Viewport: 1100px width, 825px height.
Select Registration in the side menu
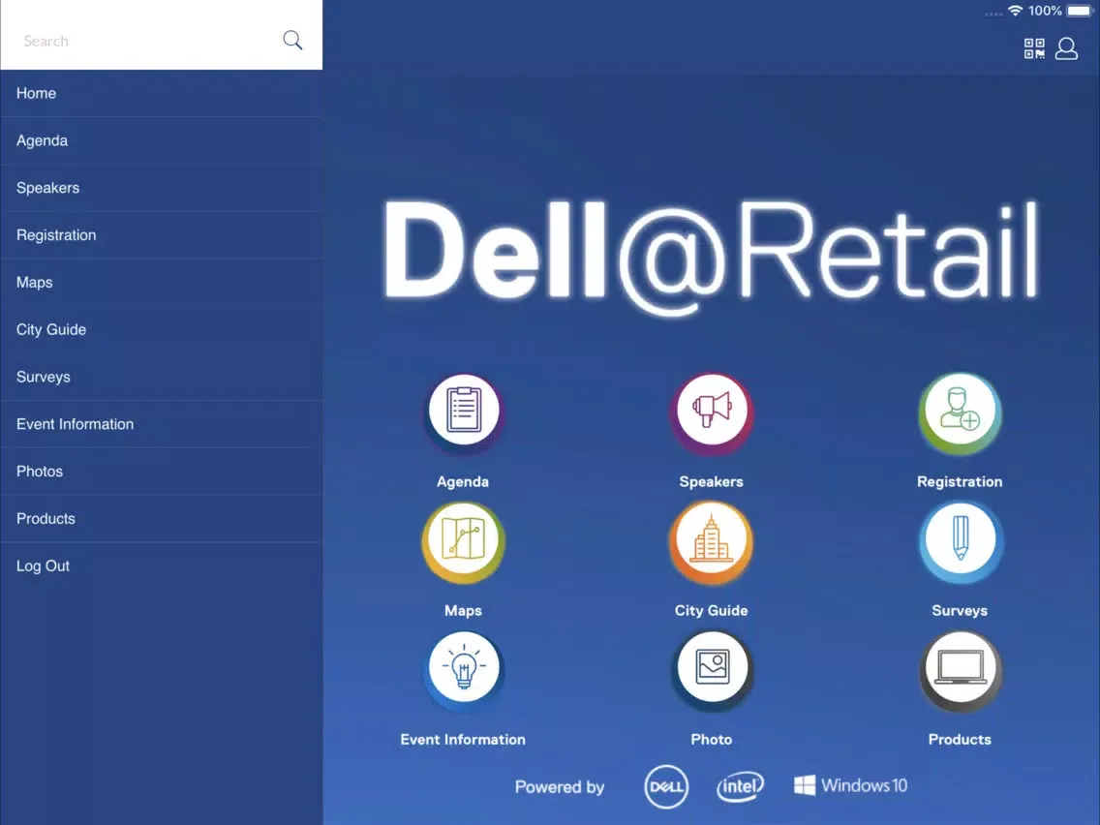tap(162, 235)
